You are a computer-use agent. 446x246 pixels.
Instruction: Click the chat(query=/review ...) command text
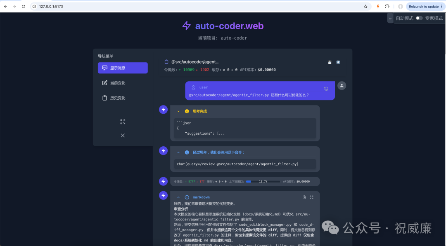[237, 164]
